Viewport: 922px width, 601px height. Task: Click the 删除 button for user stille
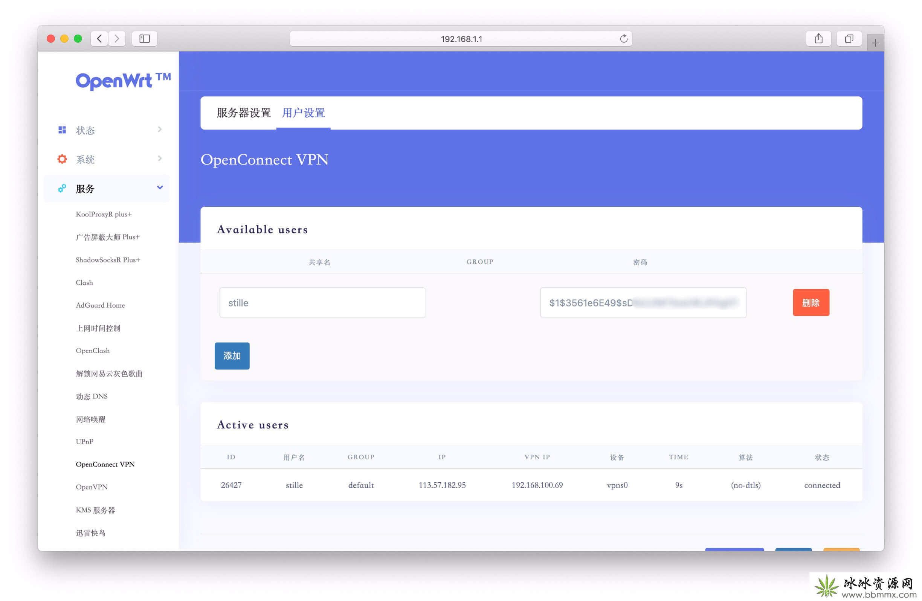click(x=811, y=302)
